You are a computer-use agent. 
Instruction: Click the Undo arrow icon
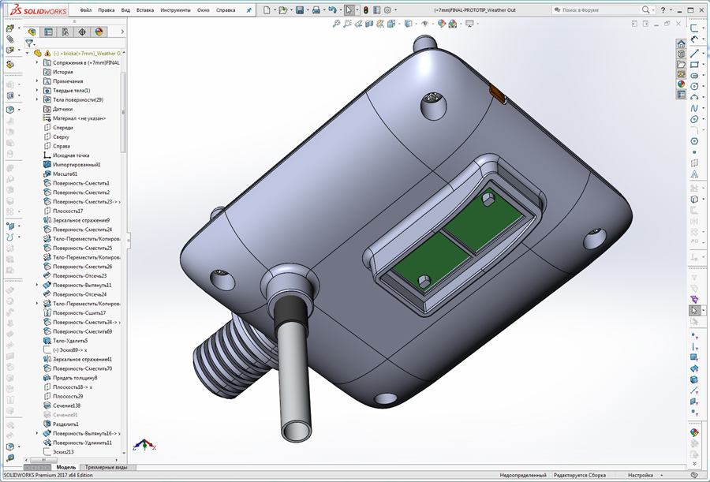[332, 9]
